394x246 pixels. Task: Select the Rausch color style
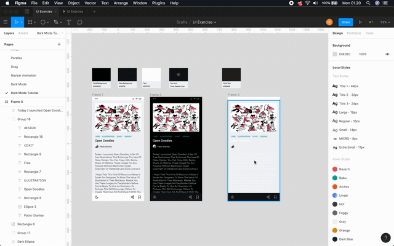(x=341, y=169)
